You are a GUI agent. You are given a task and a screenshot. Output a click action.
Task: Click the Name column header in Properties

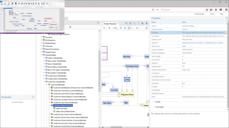pos(165,22)
